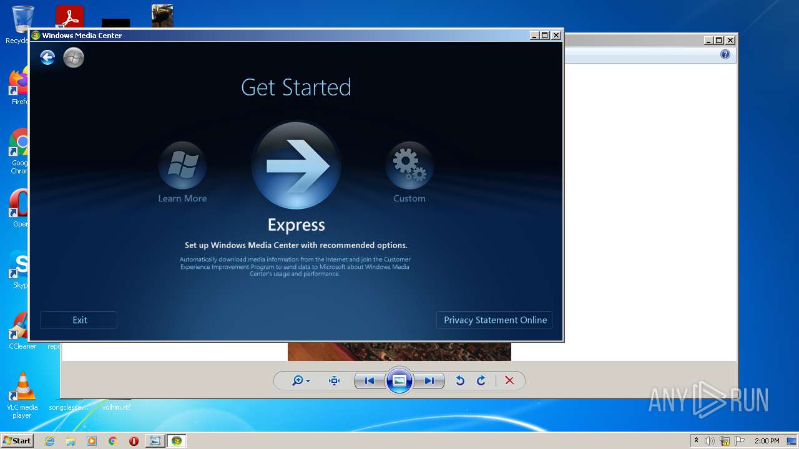Switch to Media Center taskbar button

tap(177, 441)
